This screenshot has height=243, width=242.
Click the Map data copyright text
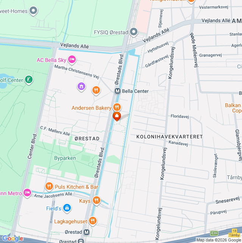[219, 240]
